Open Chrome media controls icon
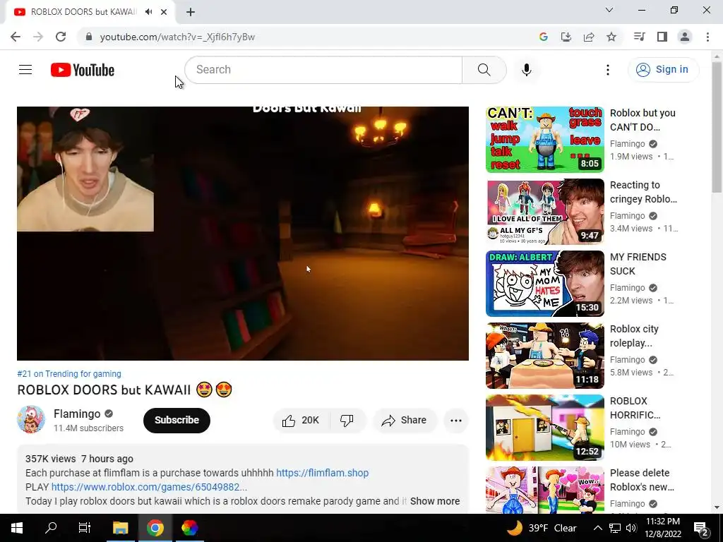The height and width of the screenshot is (542, 723). (639, 37)
